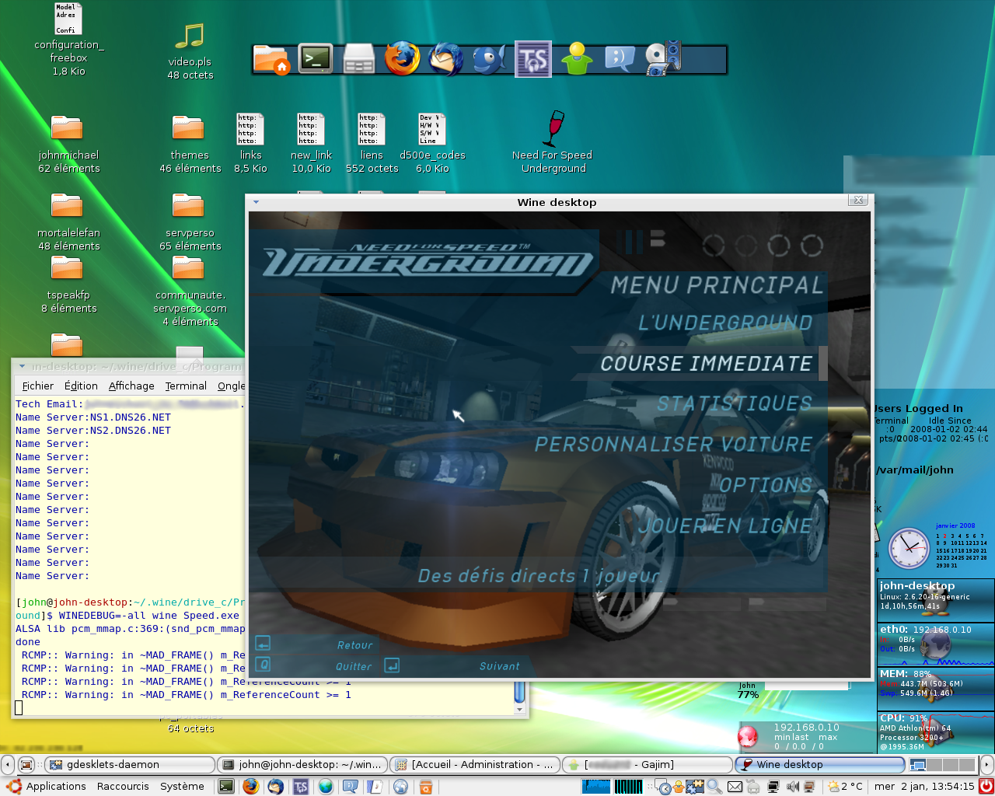Viewport: 995px width, 796px height.
Task: Select the themes folder on desktop
Action: tap(190, 144)
